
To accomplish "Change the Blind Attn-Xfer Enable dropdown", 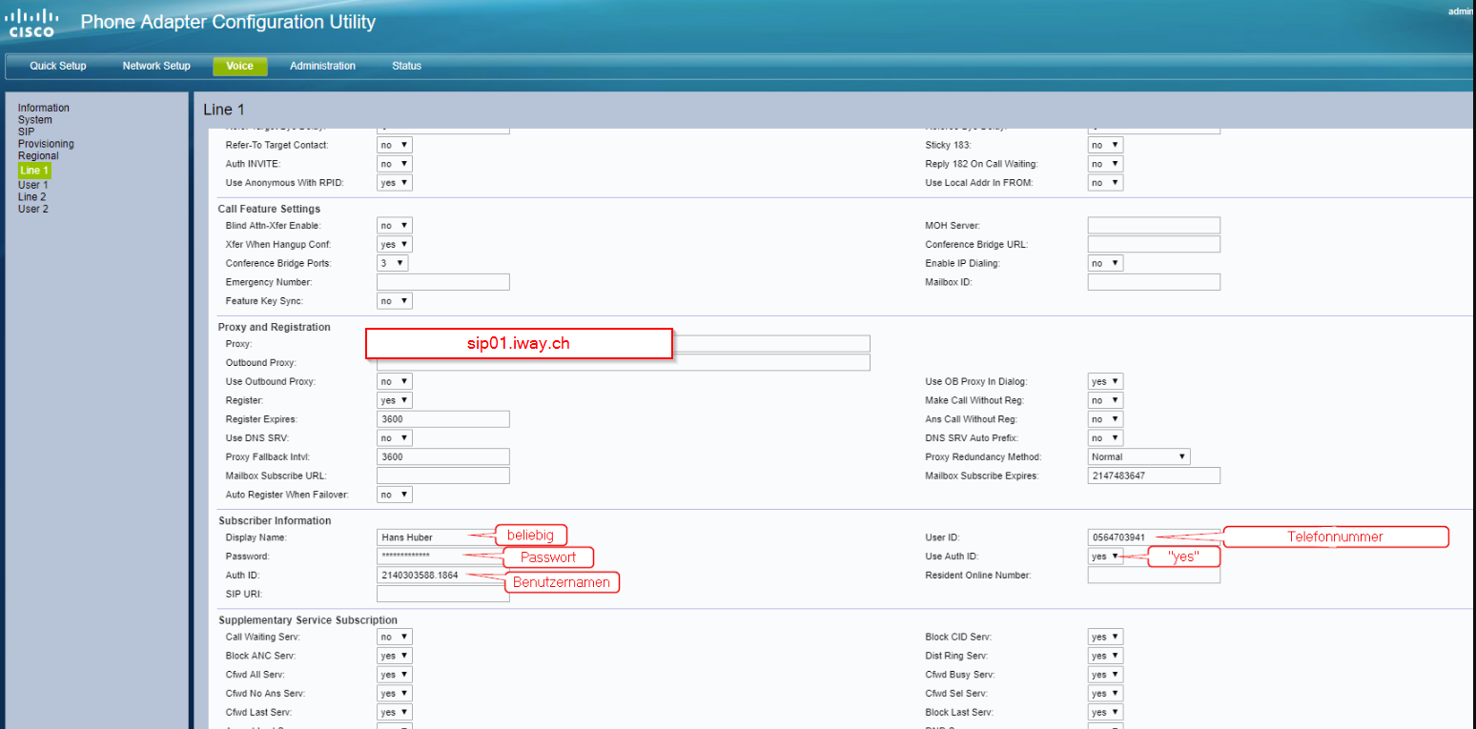I will (395, 226).
